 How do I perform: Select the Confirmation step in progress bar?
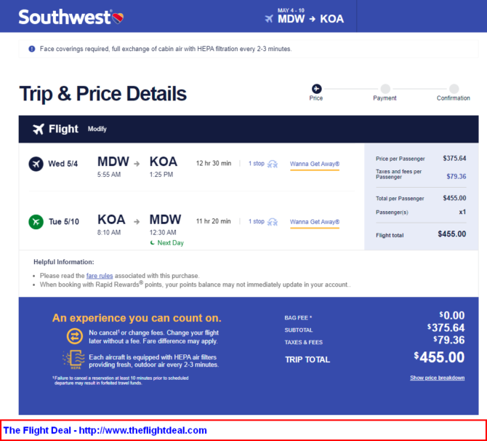click(x=454, y=92)
